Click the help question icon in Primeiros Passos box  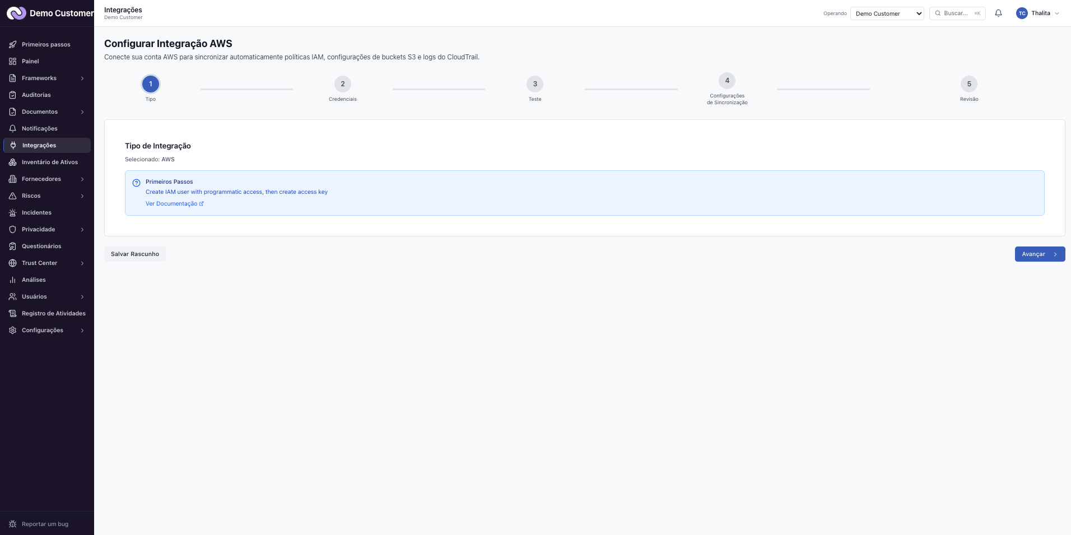[136, 183]
